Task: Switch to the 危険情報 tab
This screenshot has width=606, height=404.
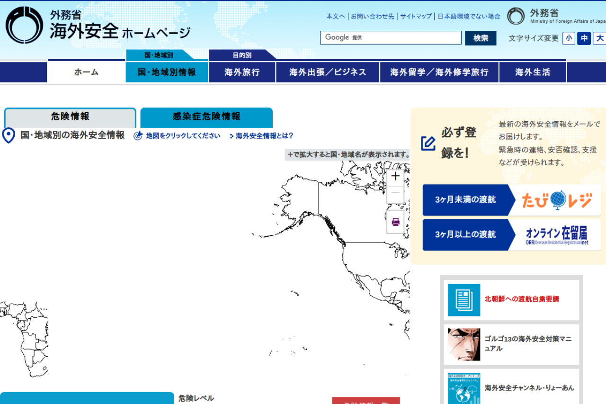Action: pyautogui.click(x=70, y=117)
